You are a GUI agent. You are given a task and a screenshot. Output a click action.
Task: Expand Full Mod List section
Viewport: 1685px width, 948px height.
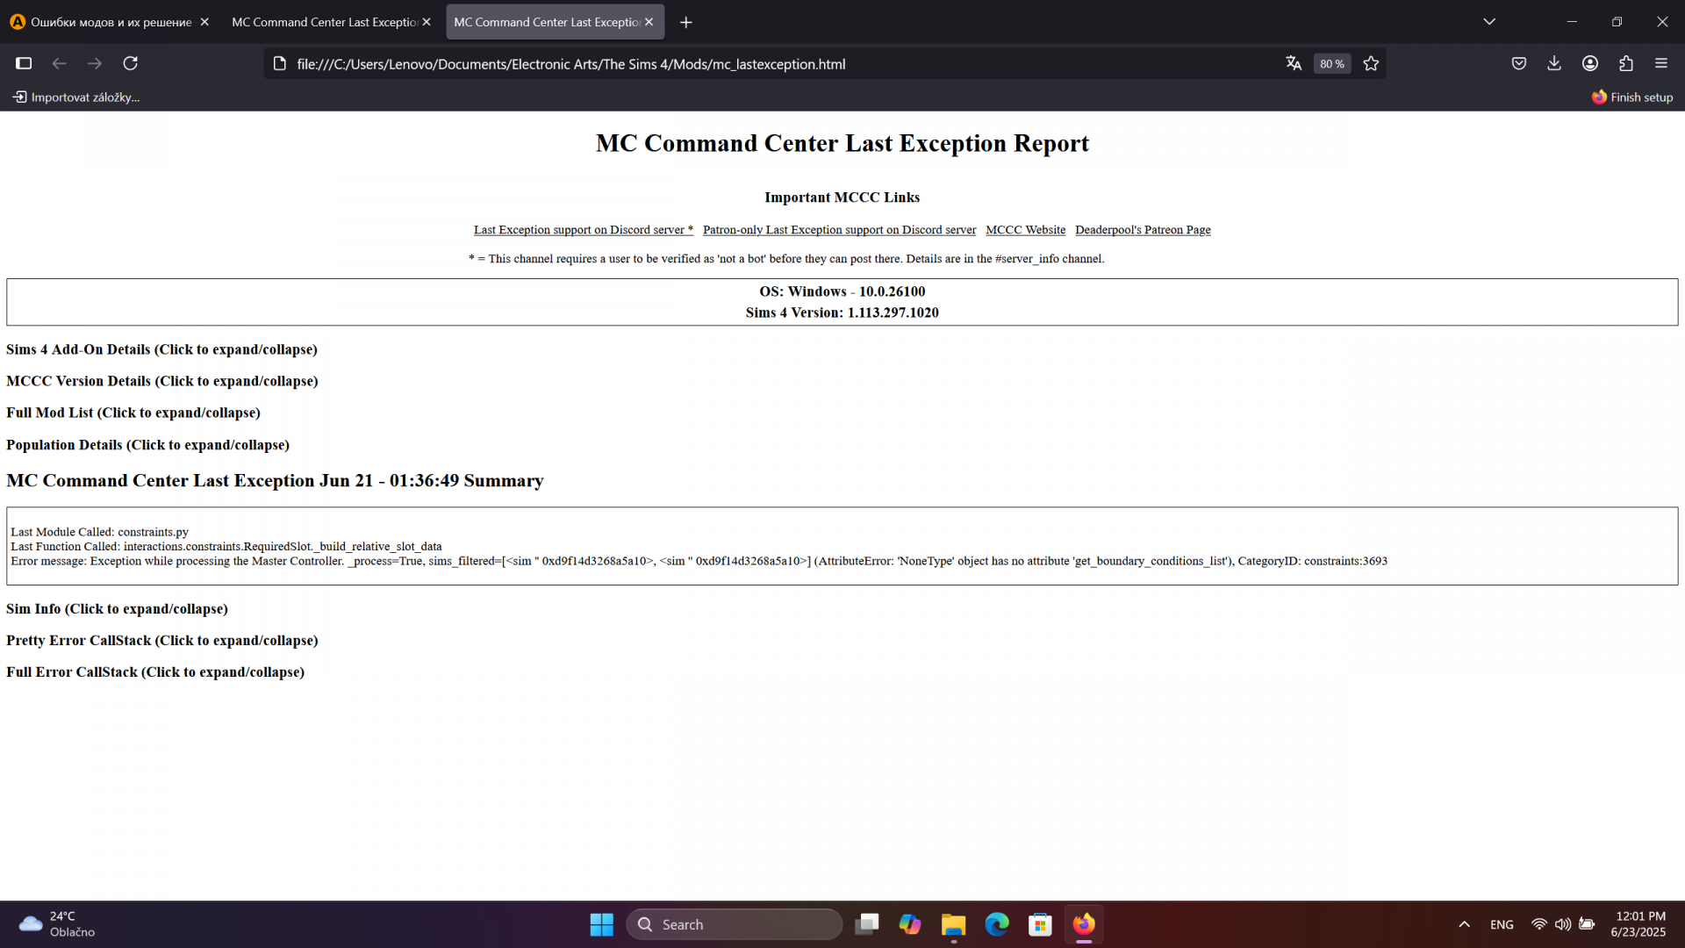click(x=133, y=413)
